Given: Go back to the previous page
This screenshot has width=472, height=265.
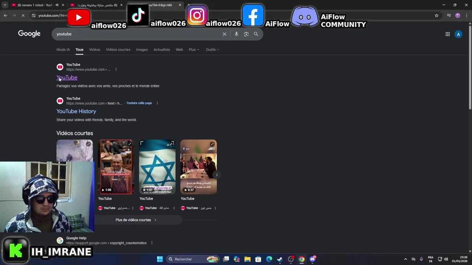Looking at the screenshot, I should click(x=5, y=15).
